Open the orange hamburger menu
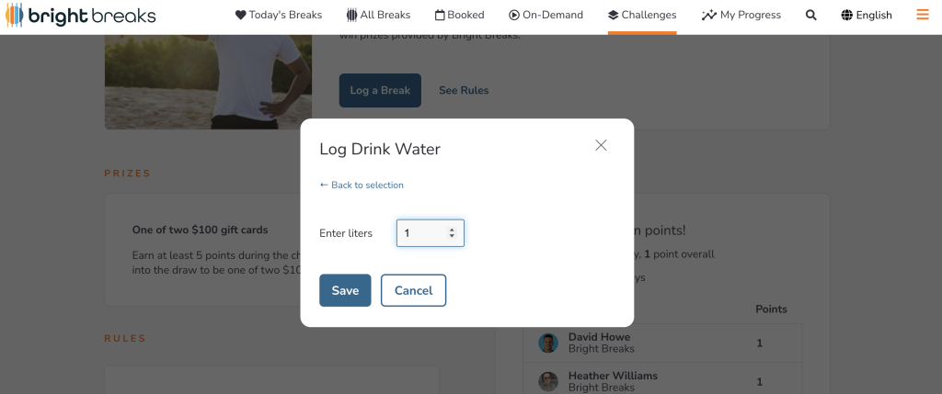Screen dimensions: 942x394 923,15
